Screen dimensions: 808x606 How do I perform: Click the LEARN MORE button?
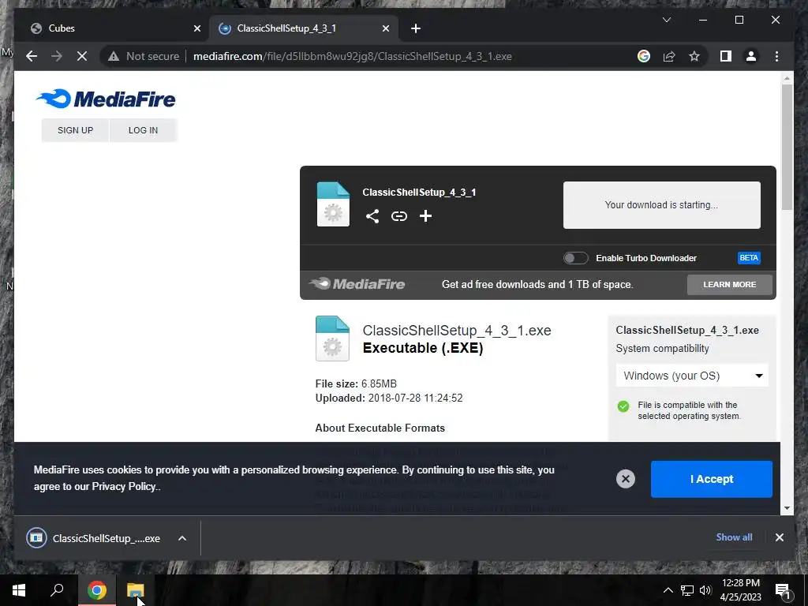click(730, 284)
